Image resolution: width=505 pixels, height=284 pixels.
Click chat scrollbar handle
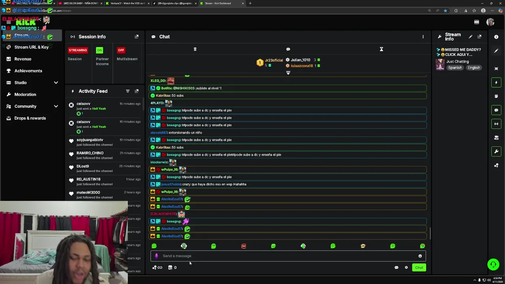[430, 233]
